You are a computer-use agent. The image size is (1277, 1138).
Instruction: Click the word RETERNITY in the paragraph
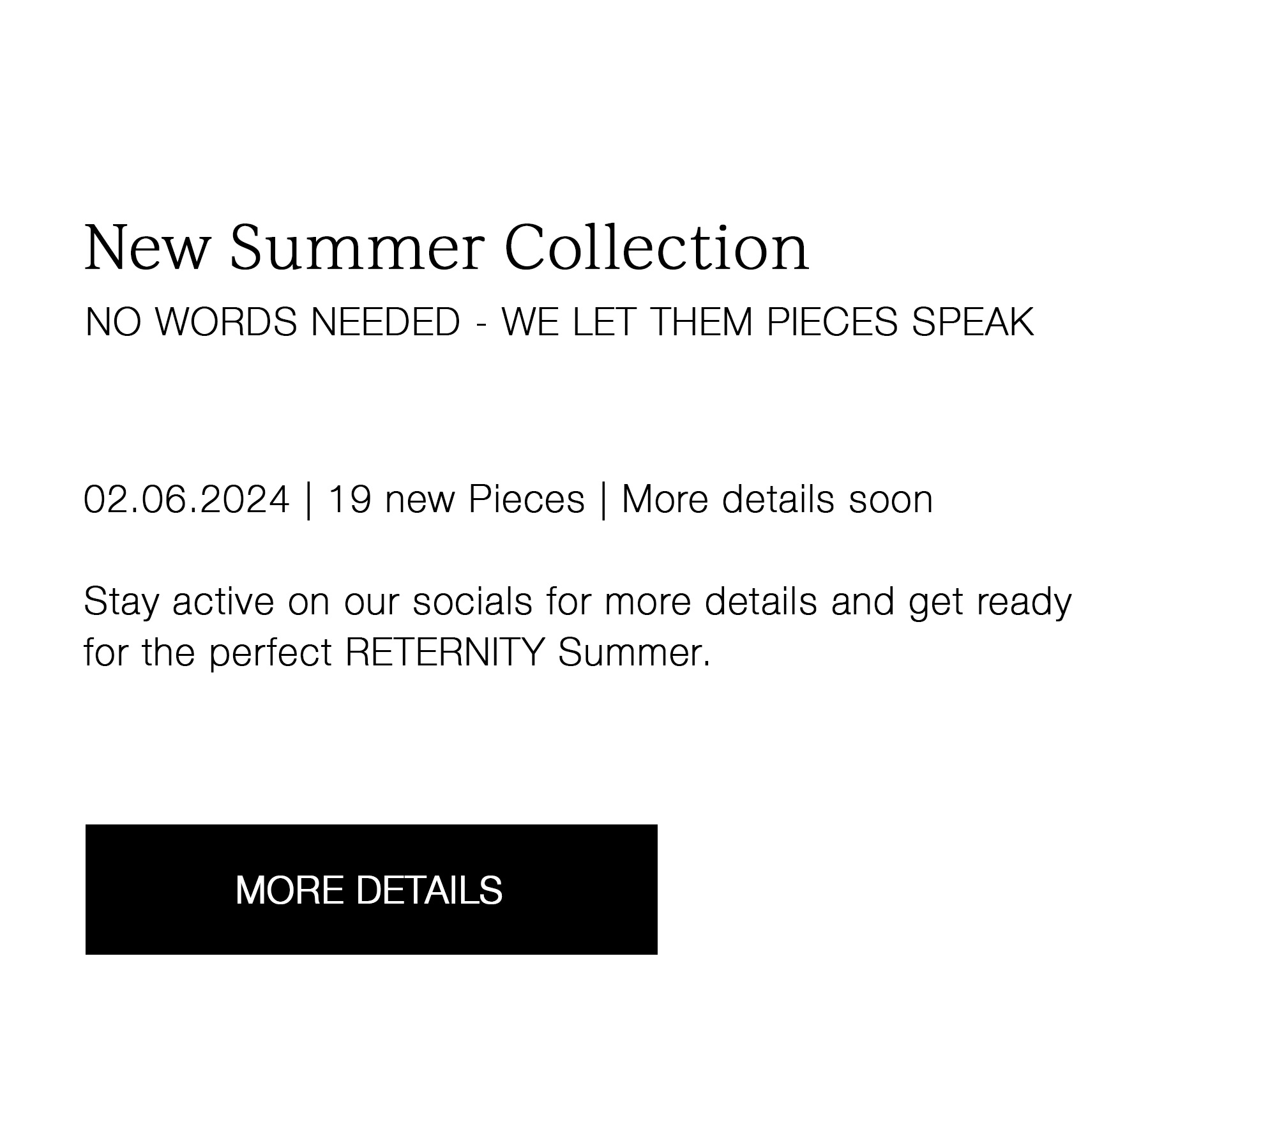pyautogui.click(x=445, y=652)
